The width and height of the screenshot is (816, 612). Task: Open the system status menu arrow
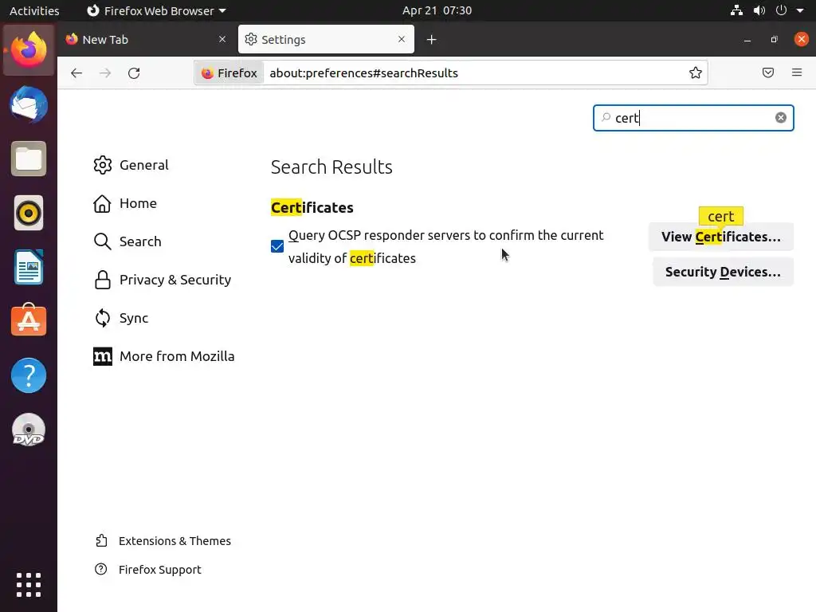tap(800, 11)
